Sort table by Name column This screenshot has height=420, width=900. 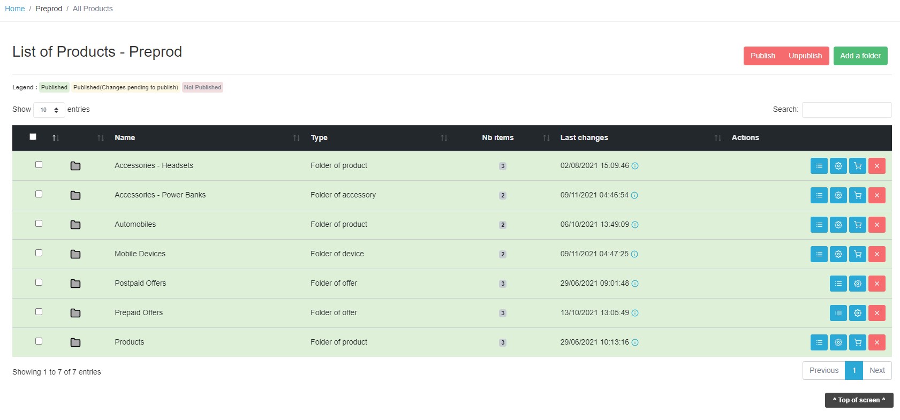pos(125,138)
